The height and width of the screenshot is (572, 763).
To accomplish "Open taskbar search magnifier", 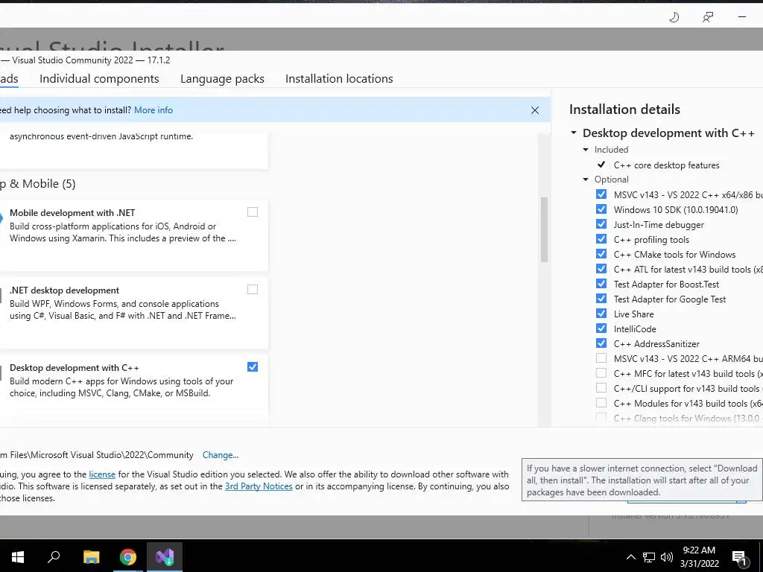I will click(54, 557).
